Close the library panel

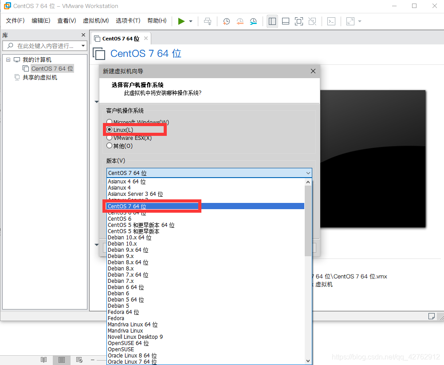pos(83,35)
